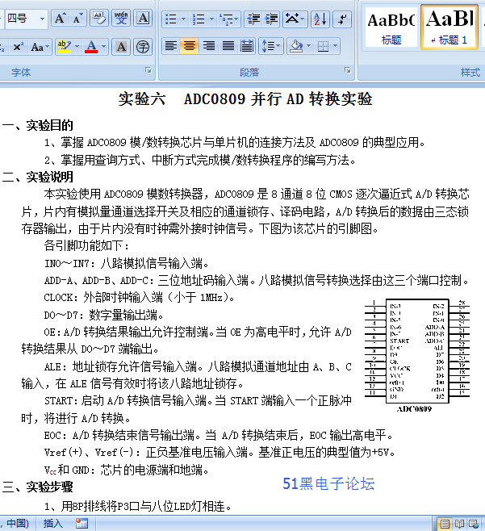The image size is (485, 531).
Task: Click the ADC0809 pin diagram image
Action: (417, 356)
